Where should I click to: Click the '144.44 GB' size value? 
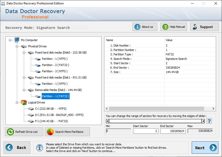click(x=172, y=72)
